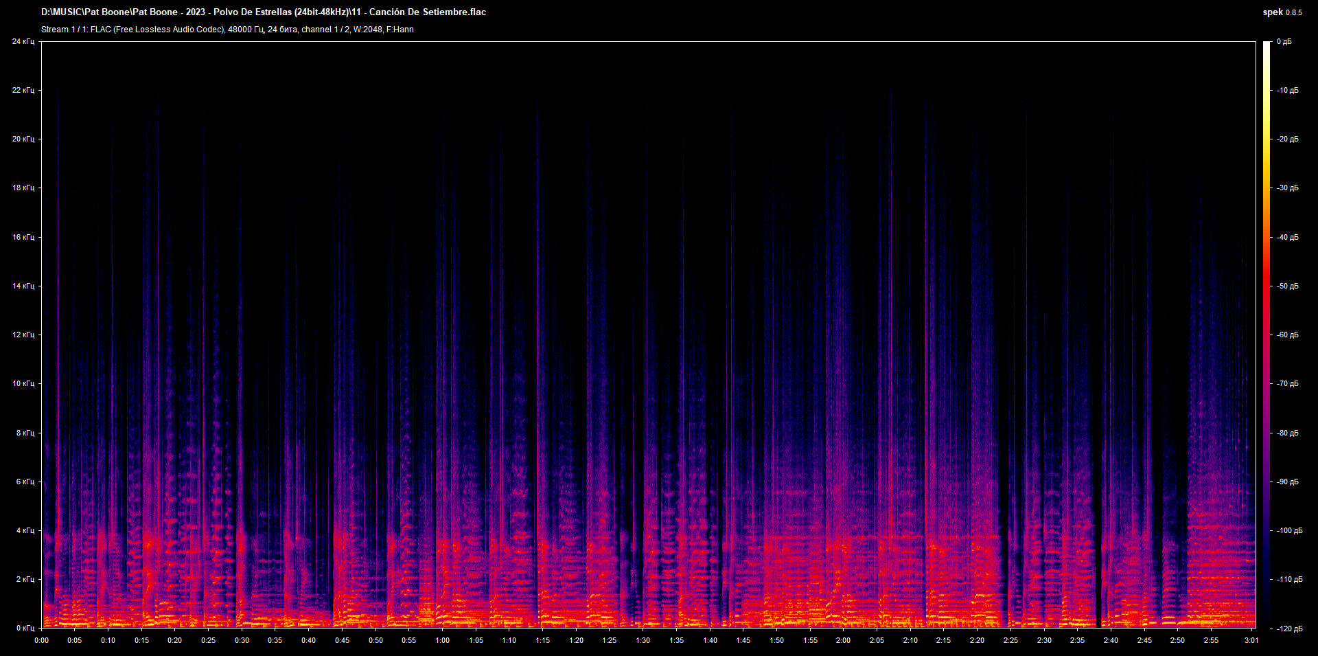1318x656 pixels.
Task: Click the 0 кГц frequency label
Action: coord(25,629)
